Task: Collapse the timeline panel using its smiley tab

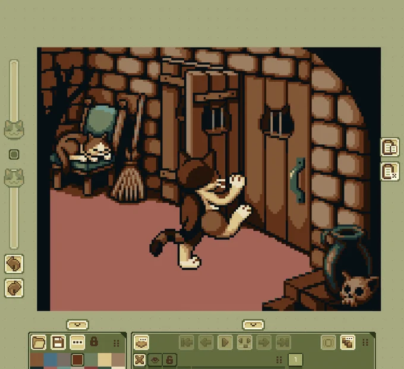Action: point(253,324)
